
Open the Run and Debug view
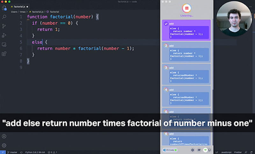[x=4, y=35]
